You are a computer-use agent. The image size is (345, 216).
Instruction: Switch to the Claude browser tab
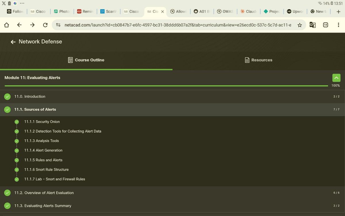pos(248,12)
